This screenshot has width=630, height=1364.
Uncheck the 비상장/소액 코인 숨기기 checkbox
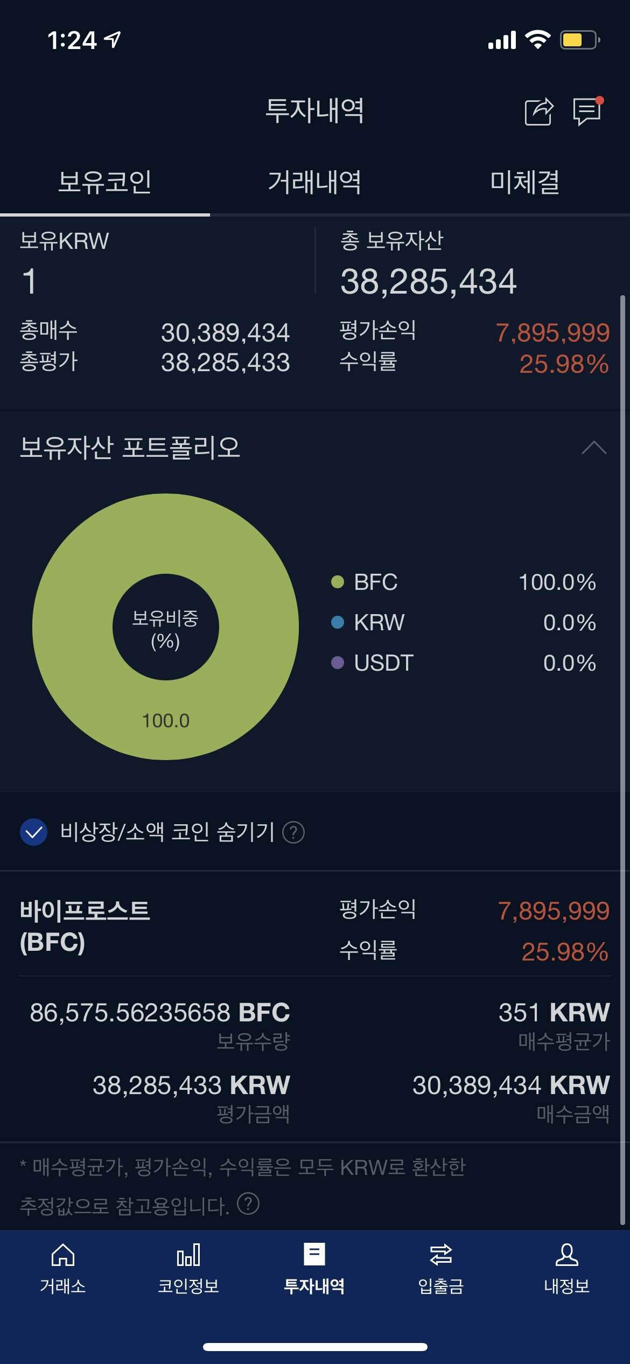coord(34,833)
